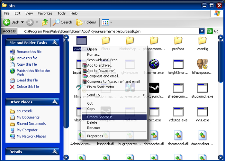This screenshot has height=161, width=225.
Task: Click Rename this file link
Action: (x=29, y=52)
